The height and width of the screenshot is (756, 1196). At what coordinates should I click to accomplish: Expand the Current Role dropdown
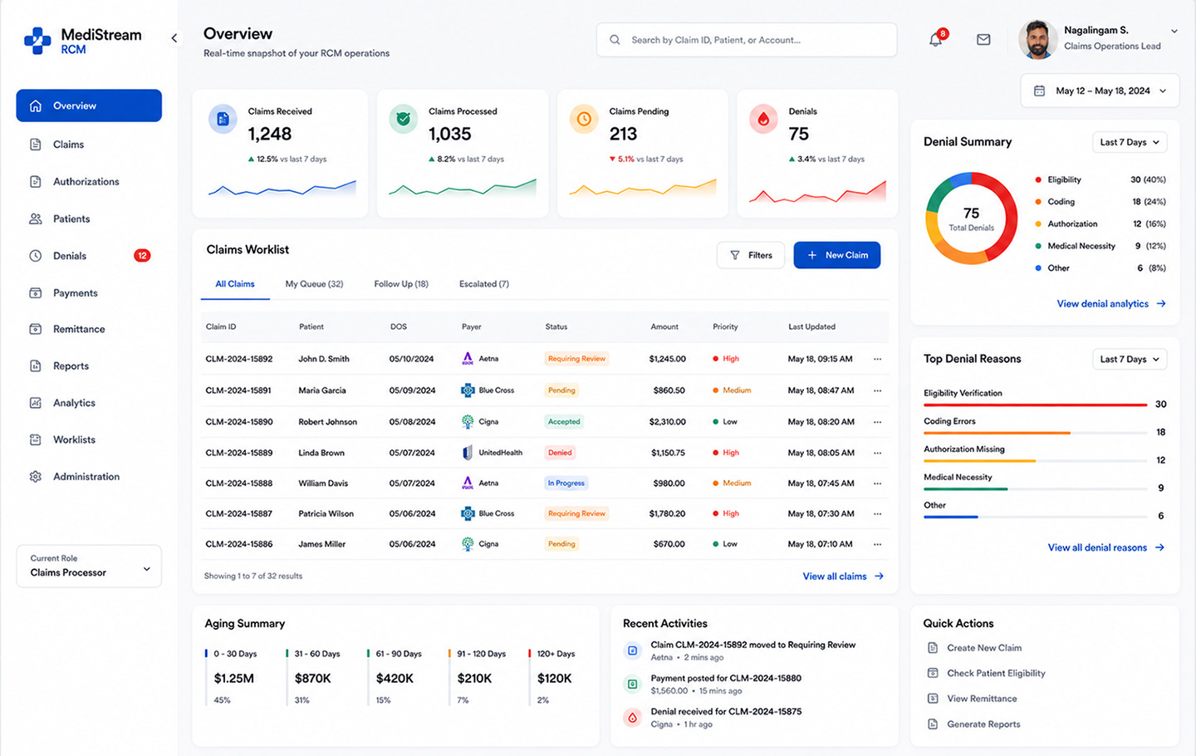click(89, 566)
